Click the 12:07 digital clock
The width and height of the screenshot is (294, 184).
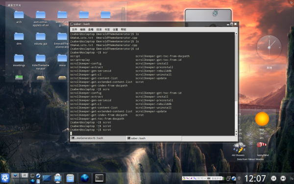[x=255, y=179]
